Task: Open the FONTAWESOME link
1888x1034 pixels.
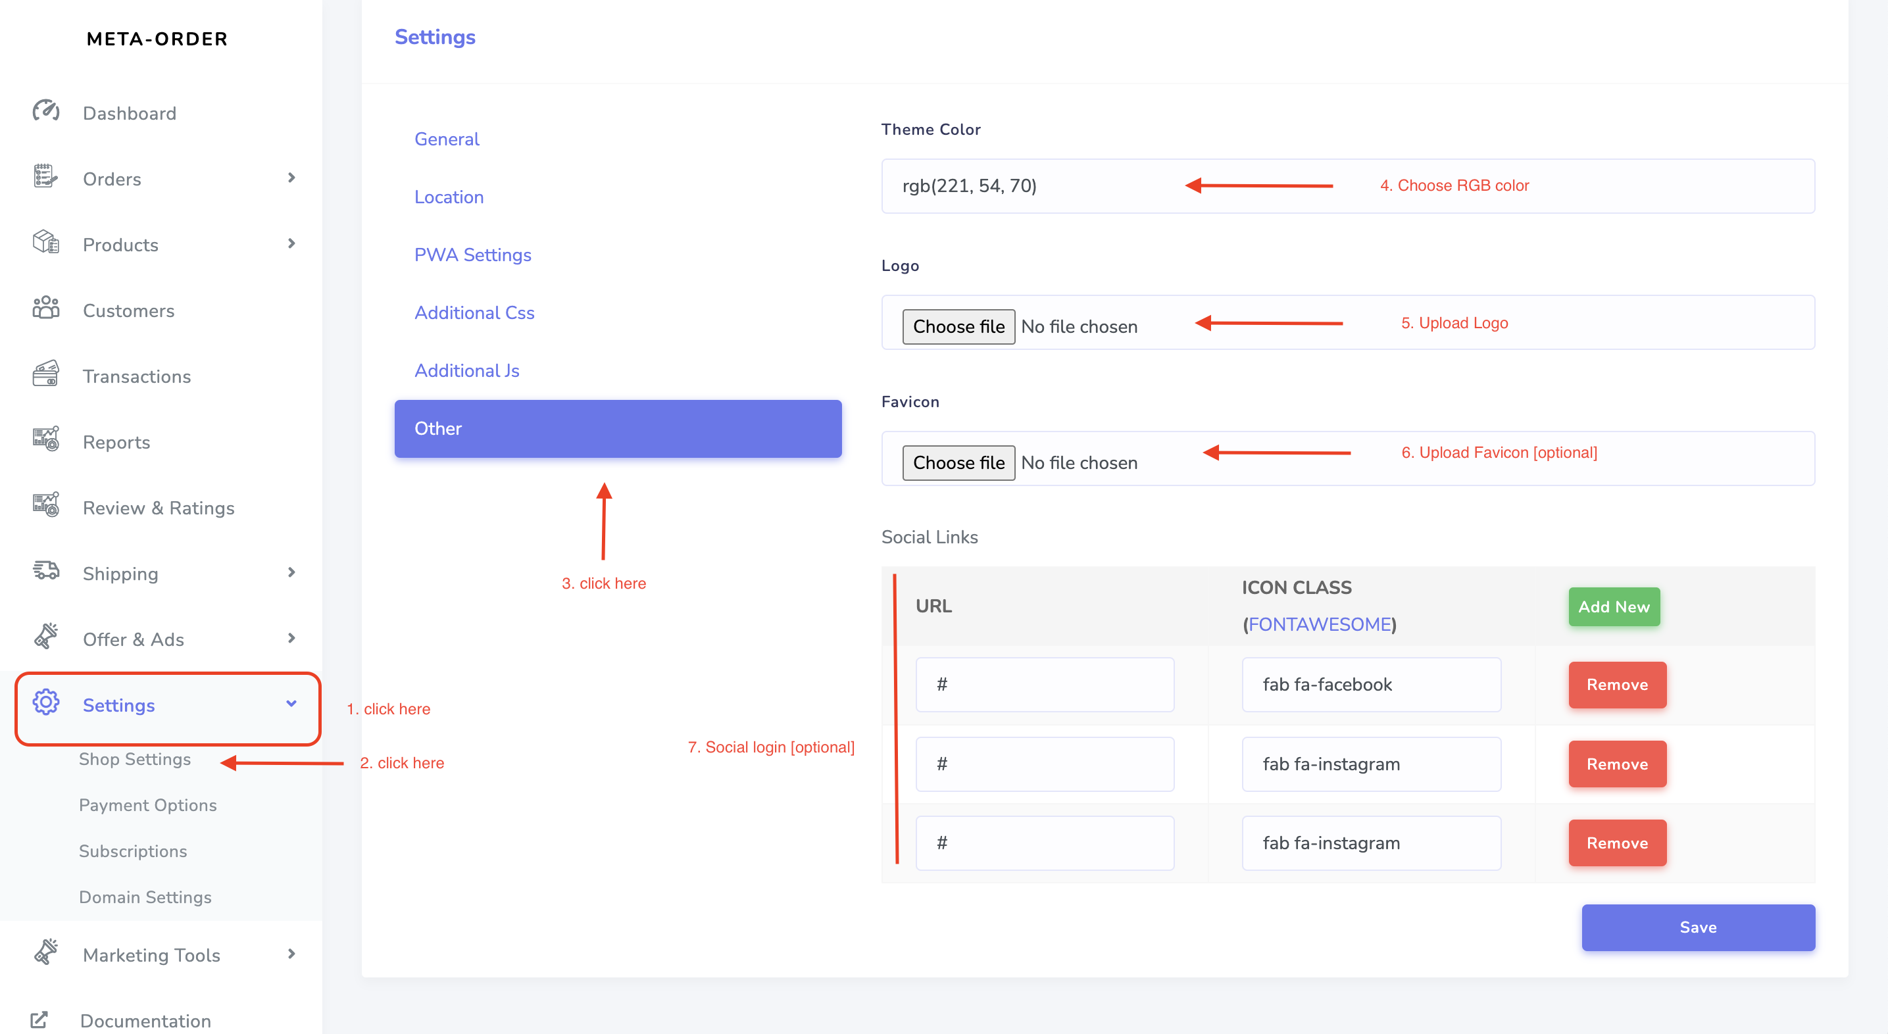Action: (1319, 624)
